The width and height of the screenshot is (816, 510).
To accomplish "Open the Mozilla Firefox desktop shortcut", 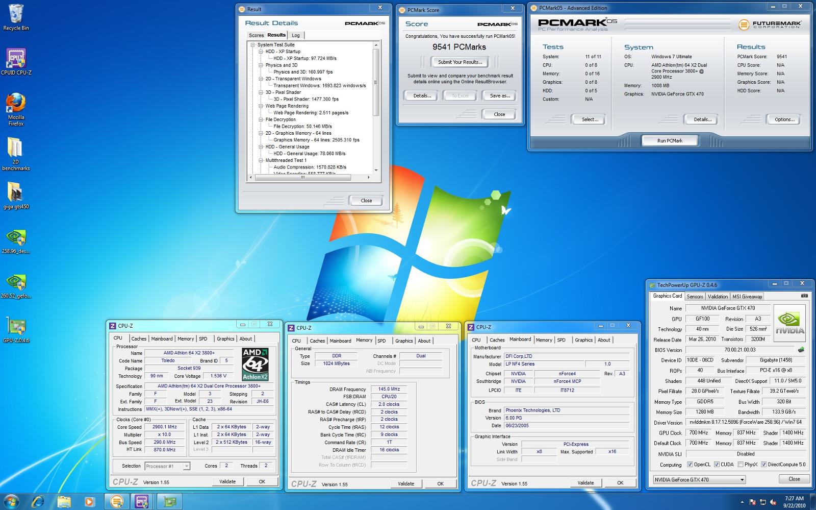I will point(16,109).
